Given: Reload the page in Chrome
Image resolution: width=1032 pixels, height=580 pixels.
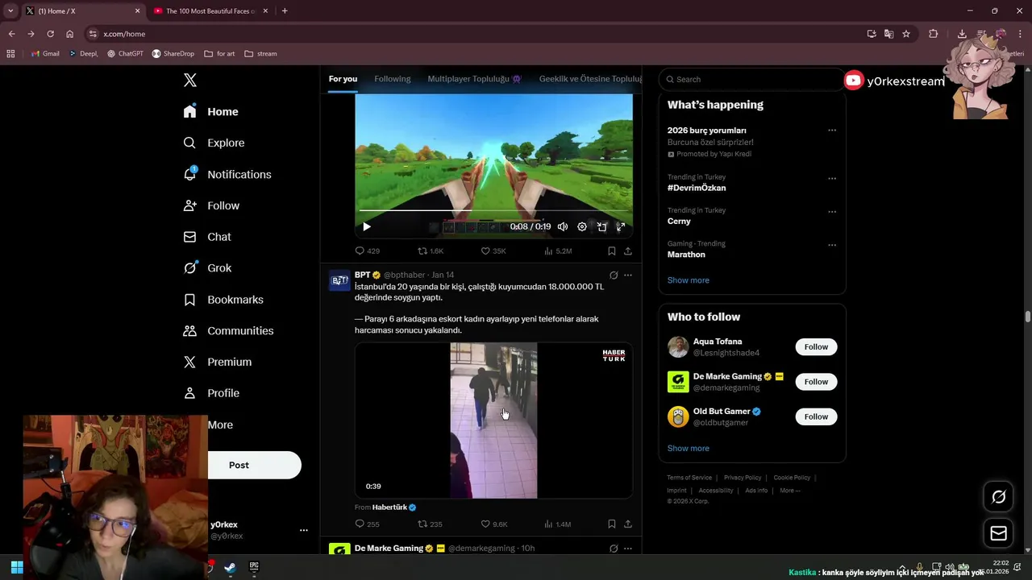Looking at the screenshot, I should point(50,34).
